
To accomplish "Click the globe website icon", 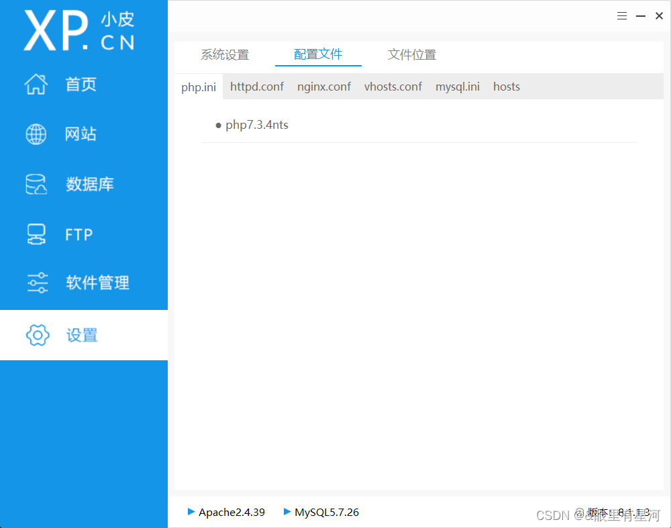I will pyautogui.click(x=36, y=134).
